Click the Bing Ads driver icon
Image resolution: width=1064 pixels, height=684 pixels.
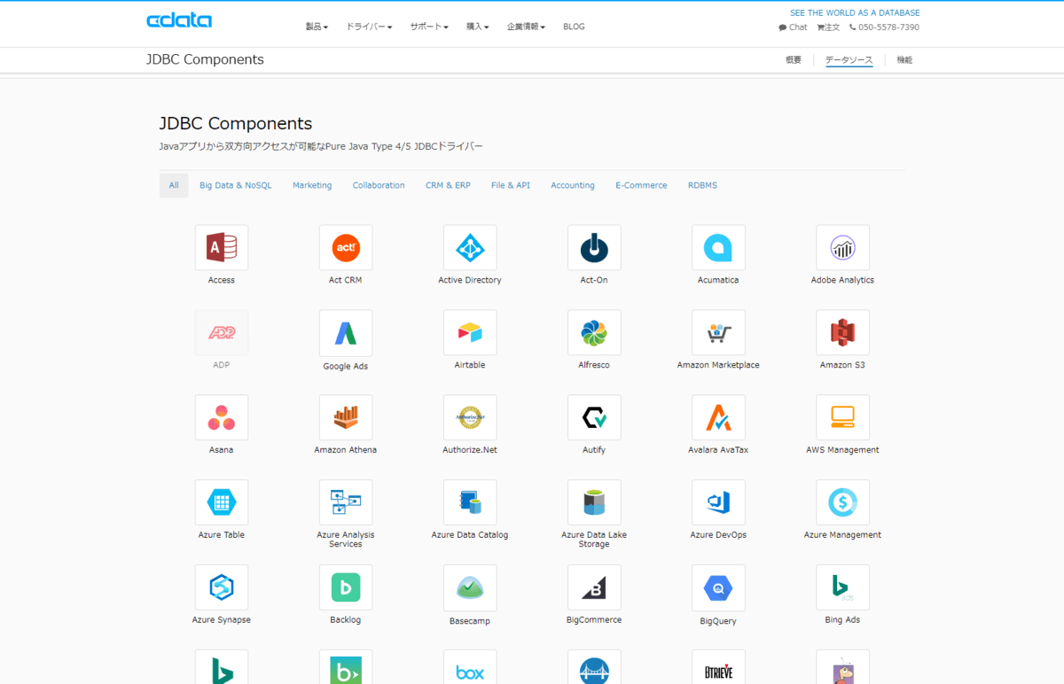[842, 587]
